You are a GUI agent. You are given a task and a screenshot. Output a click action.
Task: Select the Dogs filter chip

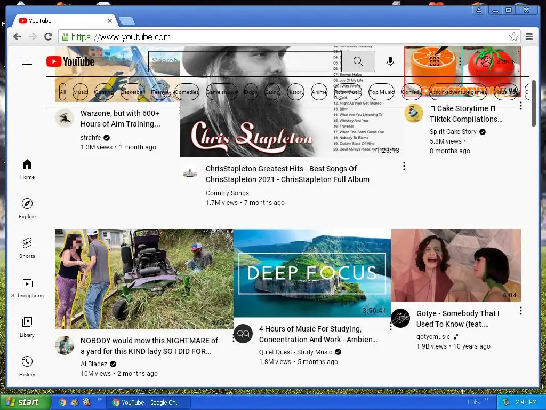point(251,92)
